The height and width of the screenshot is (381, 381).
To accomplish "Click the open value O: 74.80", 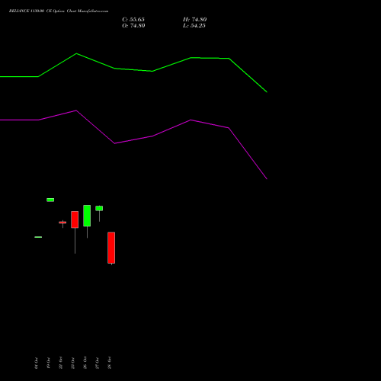I will (x=133, y=26).
